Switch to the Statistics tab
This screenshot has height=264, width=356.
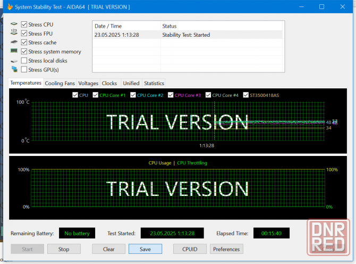coord(154,84)
